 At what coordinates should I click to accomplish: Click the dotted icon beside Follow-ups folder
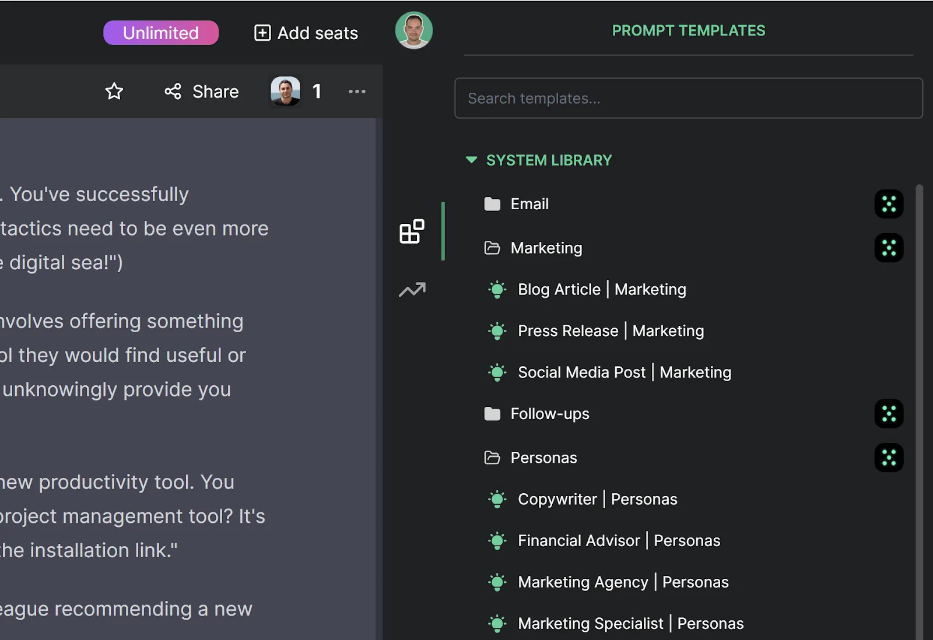click(x=889, y=414)
